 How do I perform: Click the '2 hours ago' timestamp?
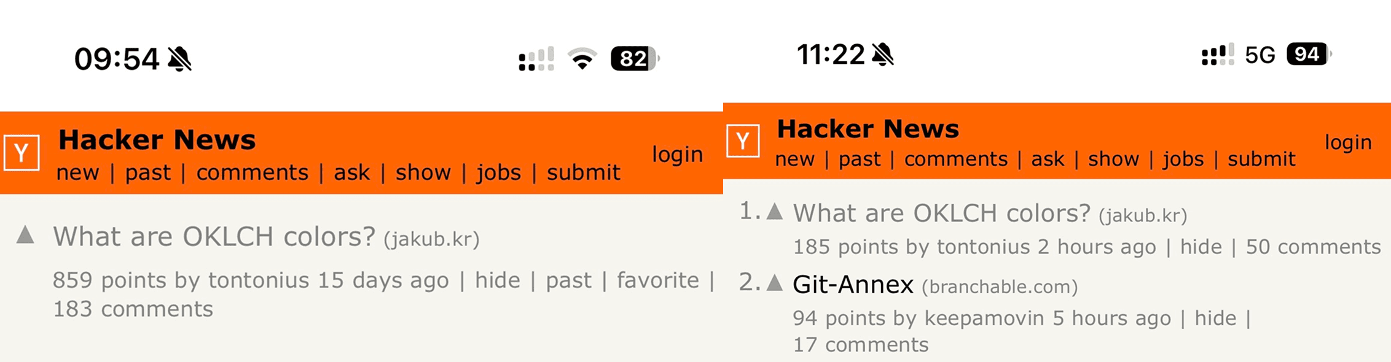click(1097, 247)
